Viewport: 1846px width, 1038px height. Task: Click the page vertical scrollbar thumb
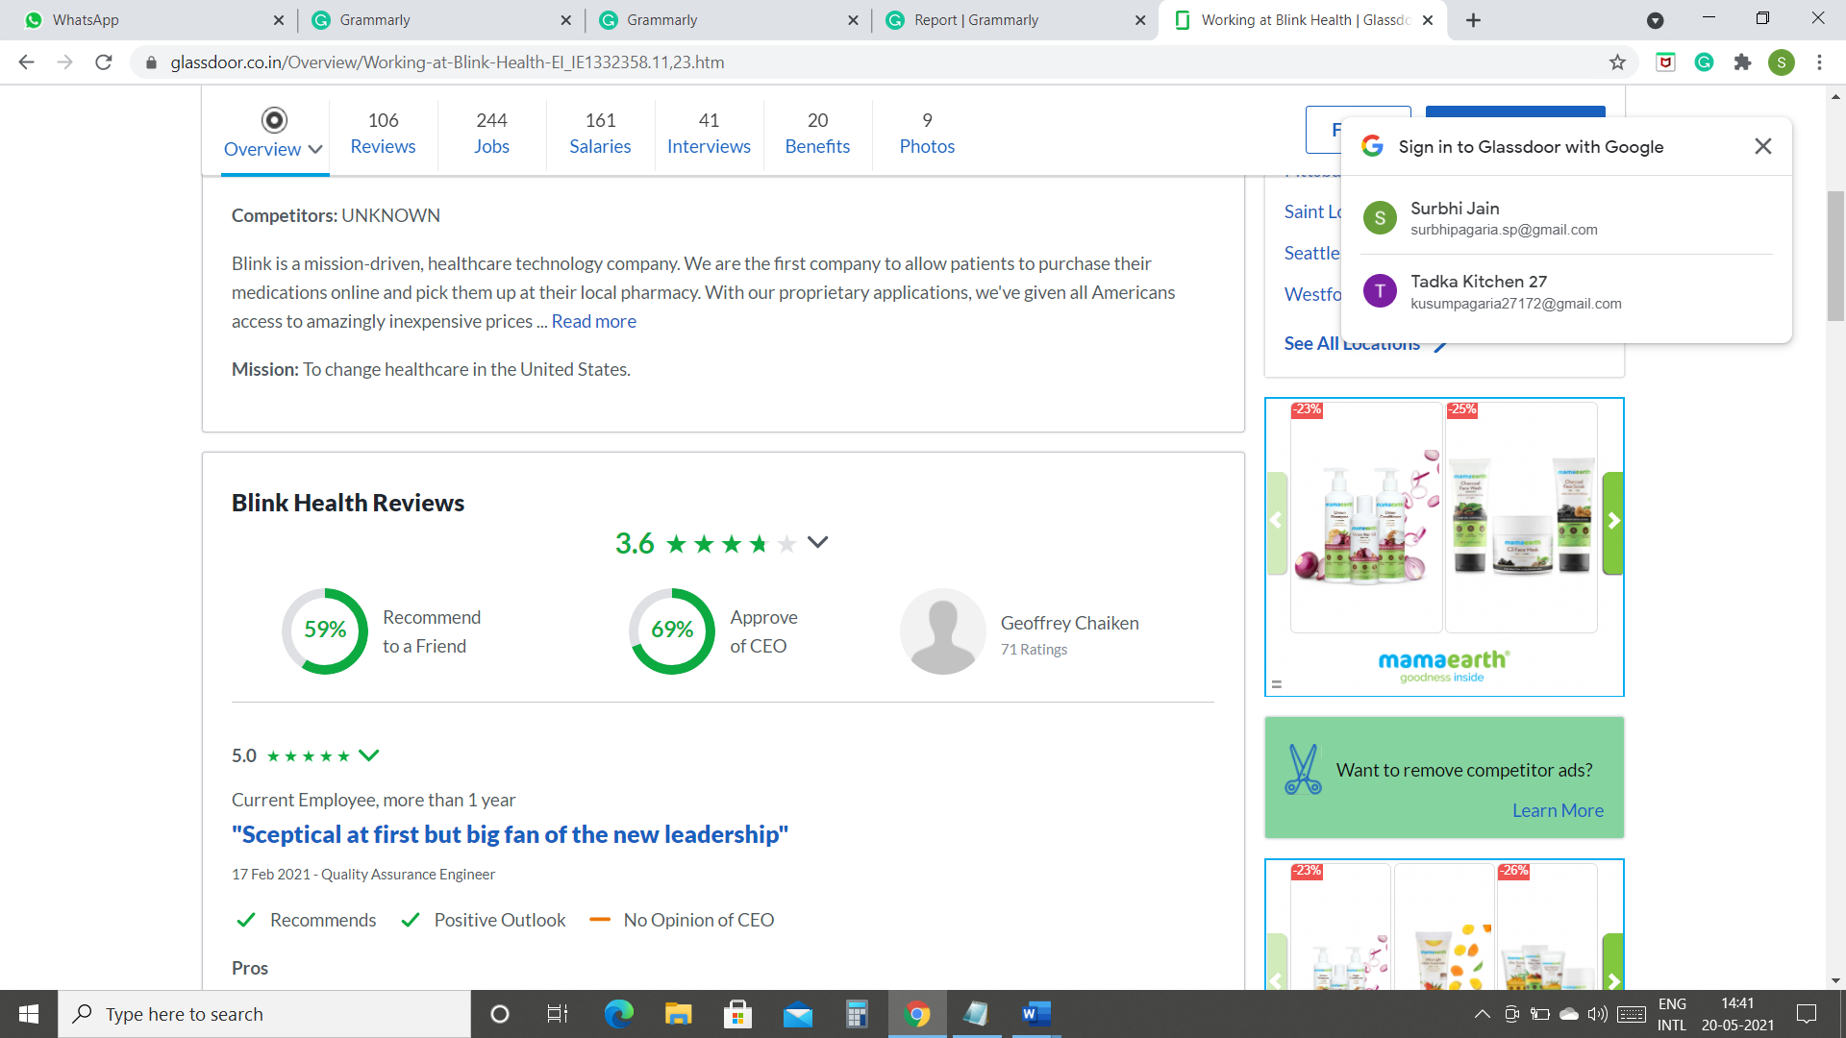[1835, 256]
